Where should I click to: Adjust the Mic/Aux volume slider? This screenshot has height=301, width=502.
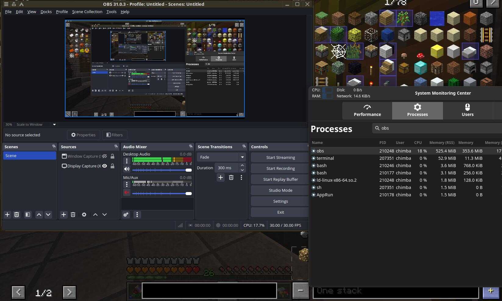coord(162,194)
